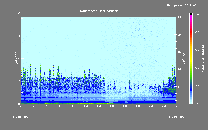Image resolution: width=208 pixels, height=130 pixels.
Task: Select the '2:' UTC hour tick
Action: (x=34, y=106)
